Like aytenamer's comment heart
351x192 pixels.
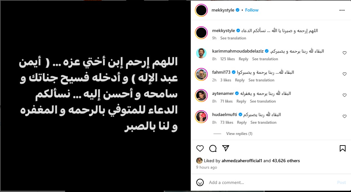click(345, 95)
